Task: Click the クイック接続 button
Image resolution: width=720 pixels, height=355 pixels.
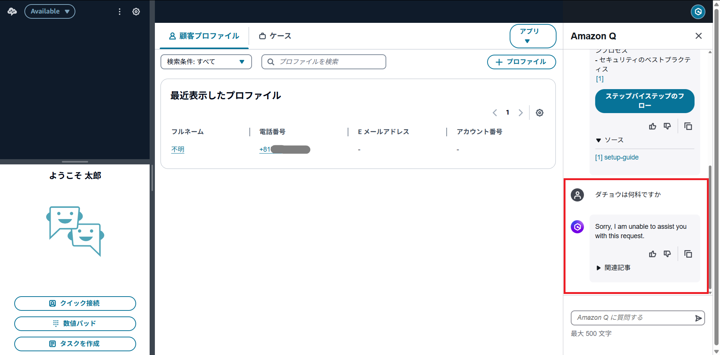Action: (75, 303)
